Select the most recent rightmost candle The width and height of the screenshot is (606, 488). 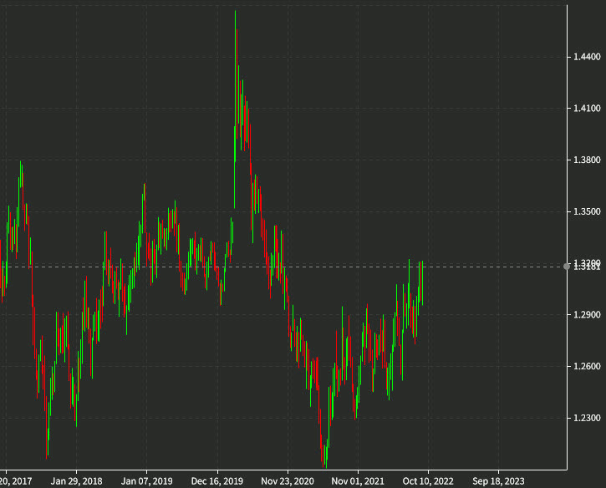coord(423,282)
